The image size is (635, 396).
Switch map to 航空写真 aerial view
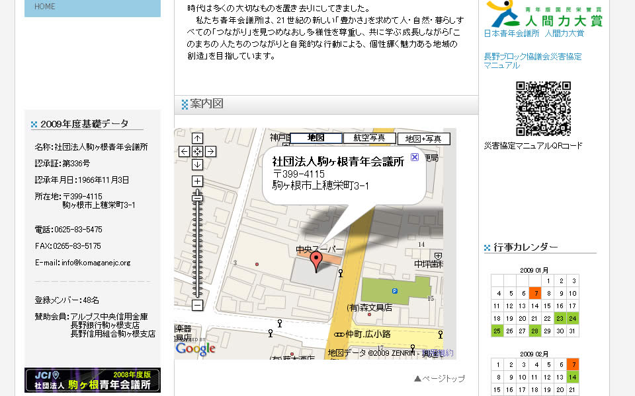pyautogui.click(x=370, y=138)
